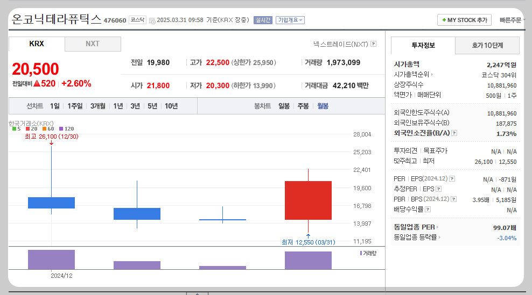This screenshot has height=295, width=532.
Task: Click the green 5-day moving average legend square
Action: tap(14, 129)
